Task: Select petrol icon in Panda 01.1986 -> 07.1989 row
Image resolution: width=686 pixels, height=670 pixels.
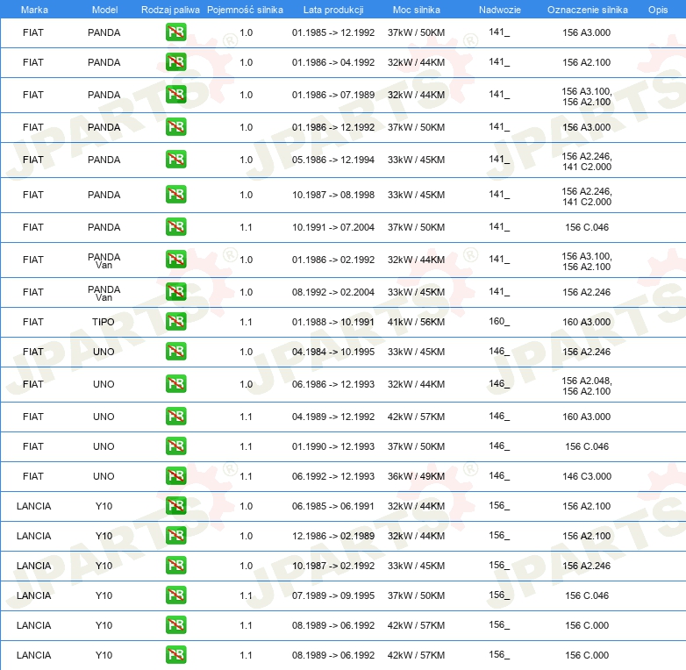Action: point(175,95)
